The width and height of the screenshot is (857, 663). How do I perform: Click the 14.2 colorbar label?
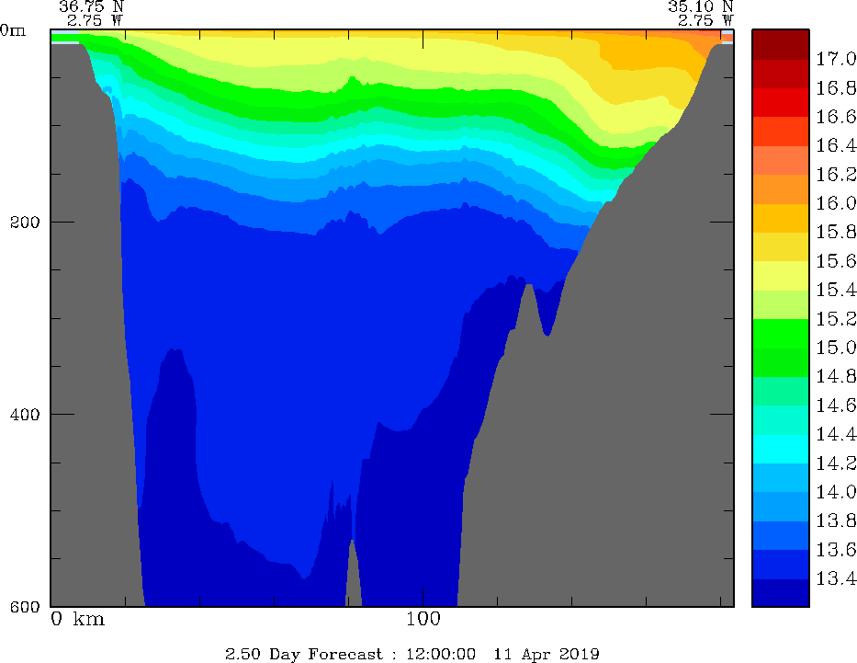point(836,463)
